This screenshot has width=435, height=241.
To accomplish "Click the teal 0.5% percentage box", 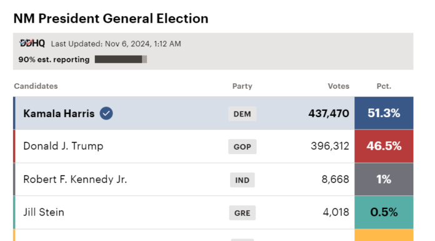I will [x=384, y=212].
